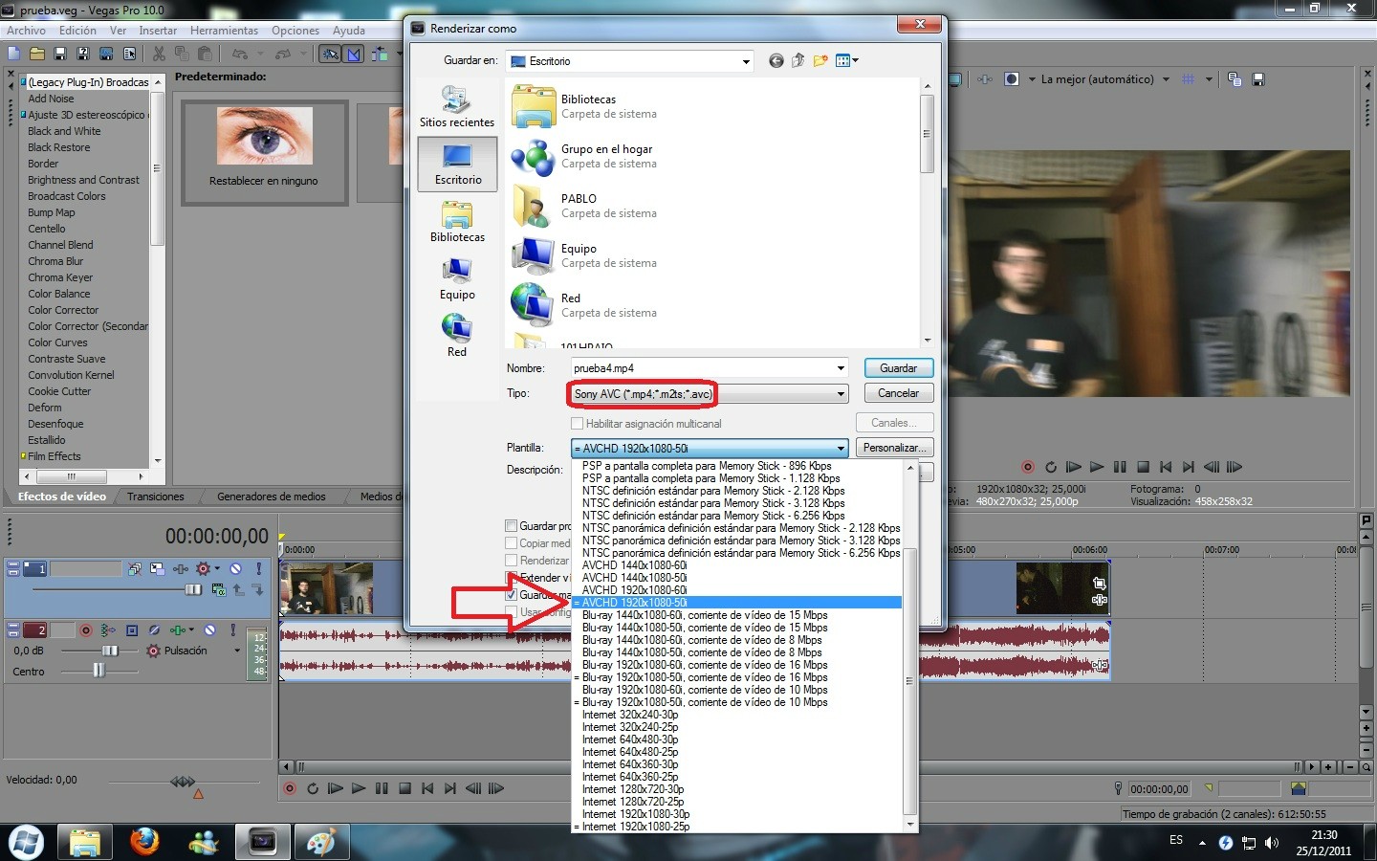This screenshot has width=1377, height=861.
Task: Open the Tipo file type dropdown
Action: coord(841,393)
